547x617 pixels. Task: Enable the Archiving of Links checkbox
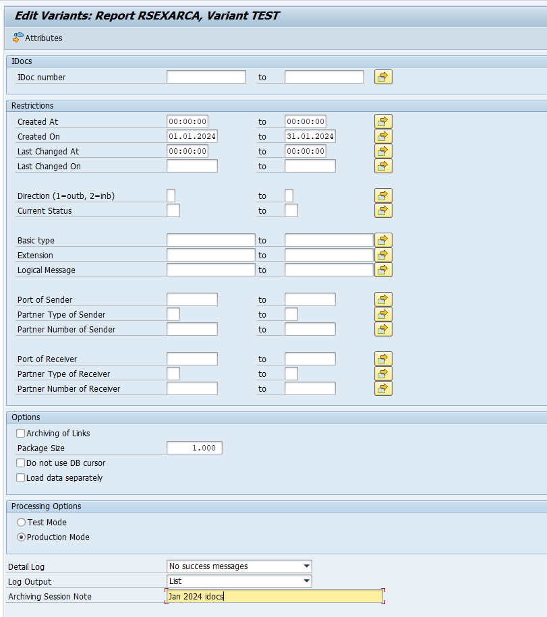[x=21, y=434]
